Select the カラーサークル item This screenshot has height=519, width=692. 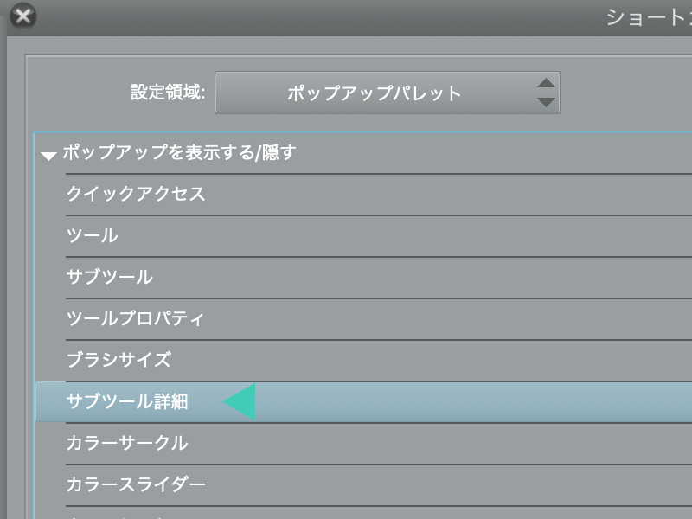point(127,443)
